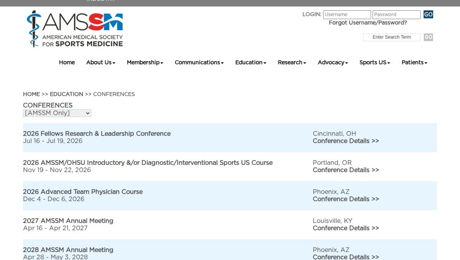Click the search GO button
This screenshot has width=460, height=260.
[x=428, y=37]
